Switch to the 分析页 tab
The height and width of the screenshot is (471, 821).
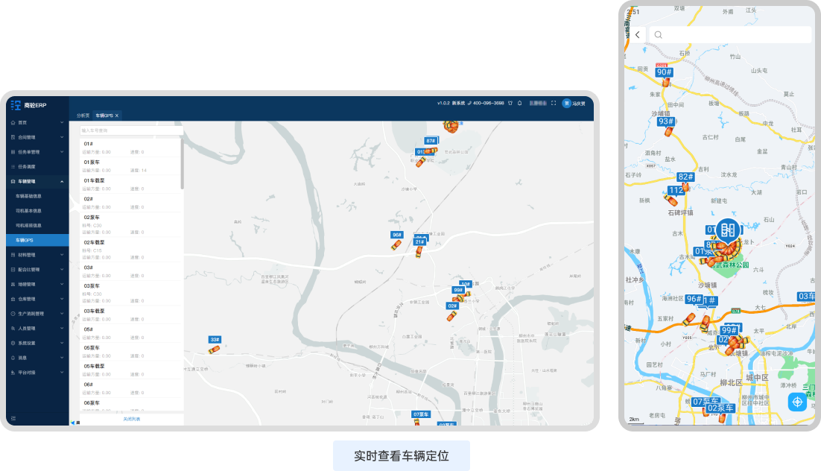83,116
